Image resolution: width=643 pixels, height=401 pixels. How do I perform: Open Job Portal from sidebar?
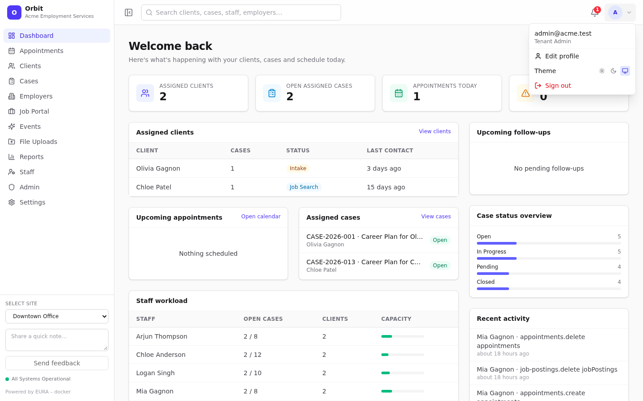[x=57, y=111]
